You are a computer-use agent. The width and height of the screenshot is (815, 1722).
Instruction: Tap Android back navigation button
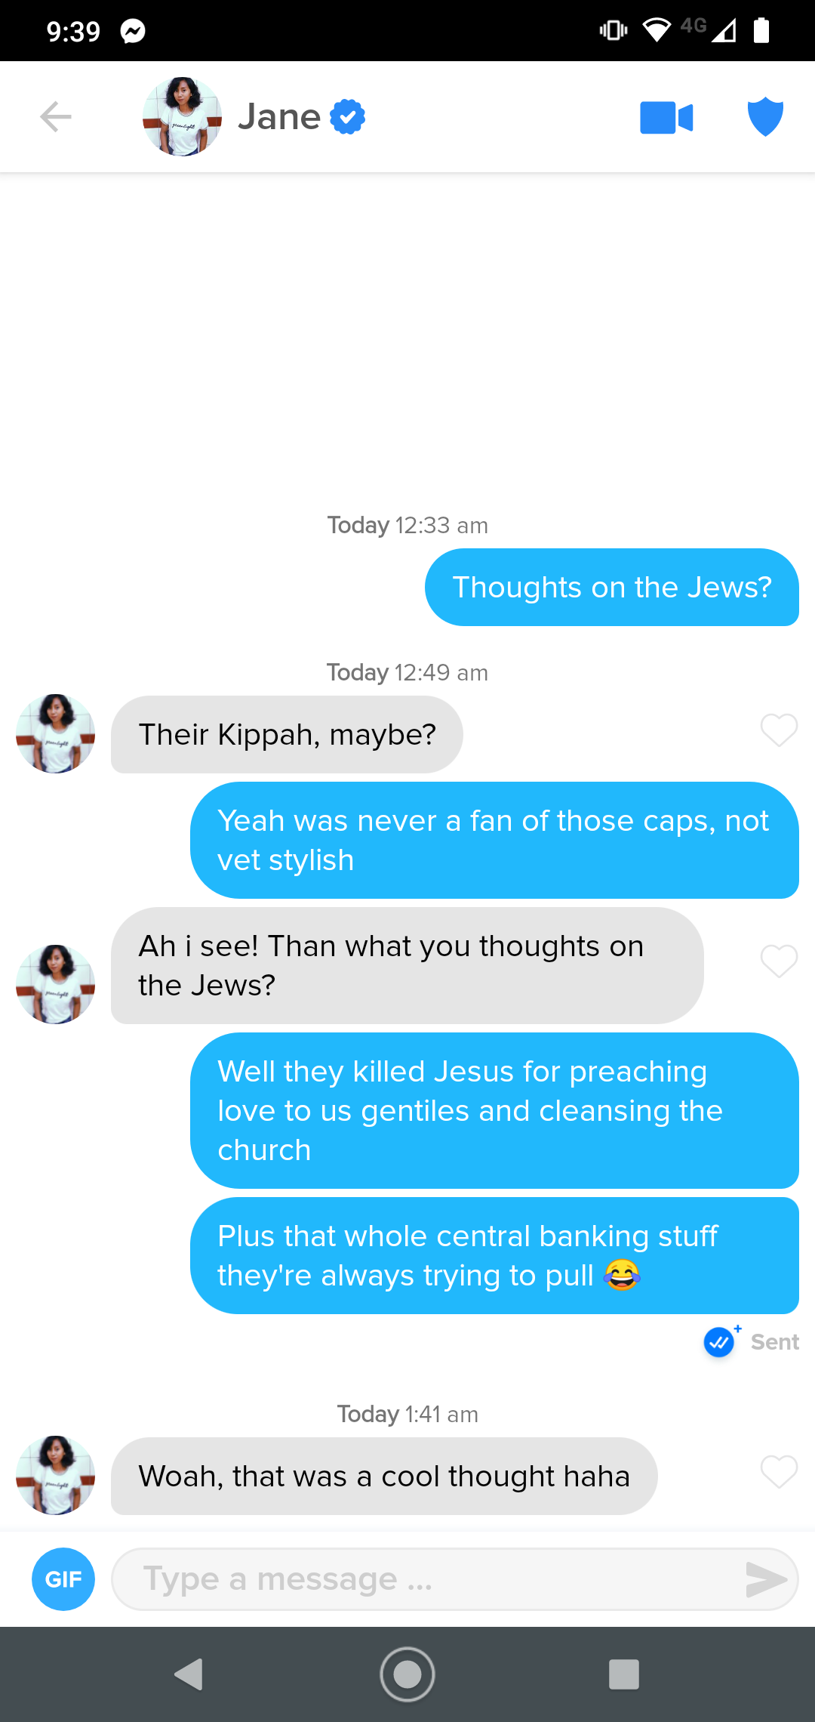(x=189, y=1674)
